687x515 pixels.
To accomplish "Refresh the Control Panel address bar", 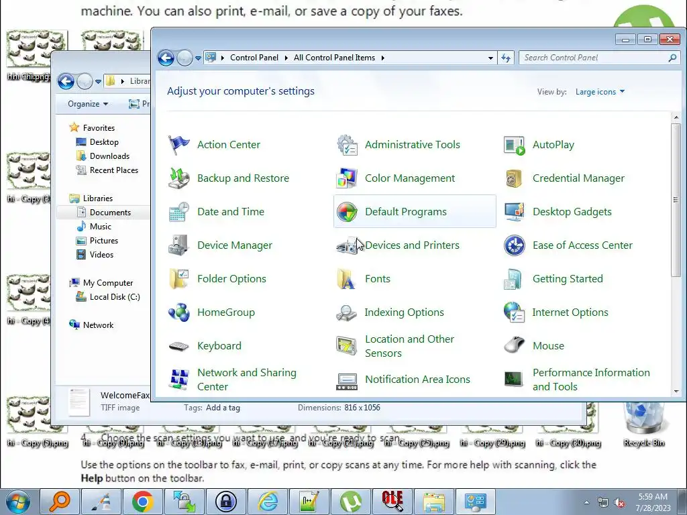I will click(506, 58).
